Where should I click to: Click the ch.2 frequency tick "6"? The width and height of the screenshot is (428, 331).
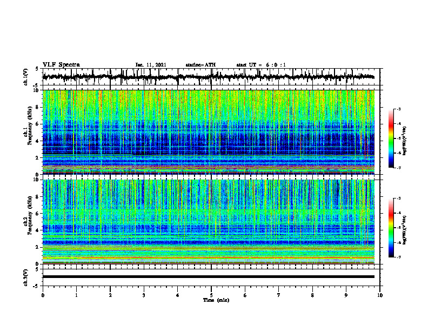click(x=38, y=214)
